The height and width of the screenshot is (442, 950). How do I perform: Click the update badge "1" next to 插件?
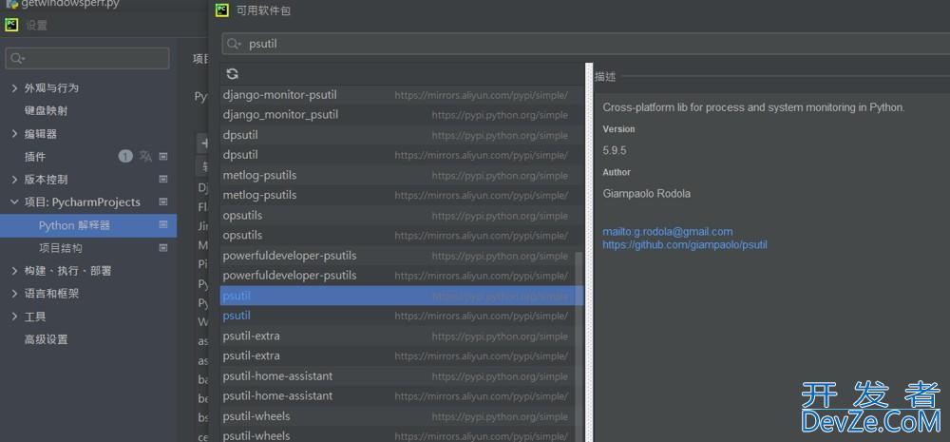coord(124,157)
